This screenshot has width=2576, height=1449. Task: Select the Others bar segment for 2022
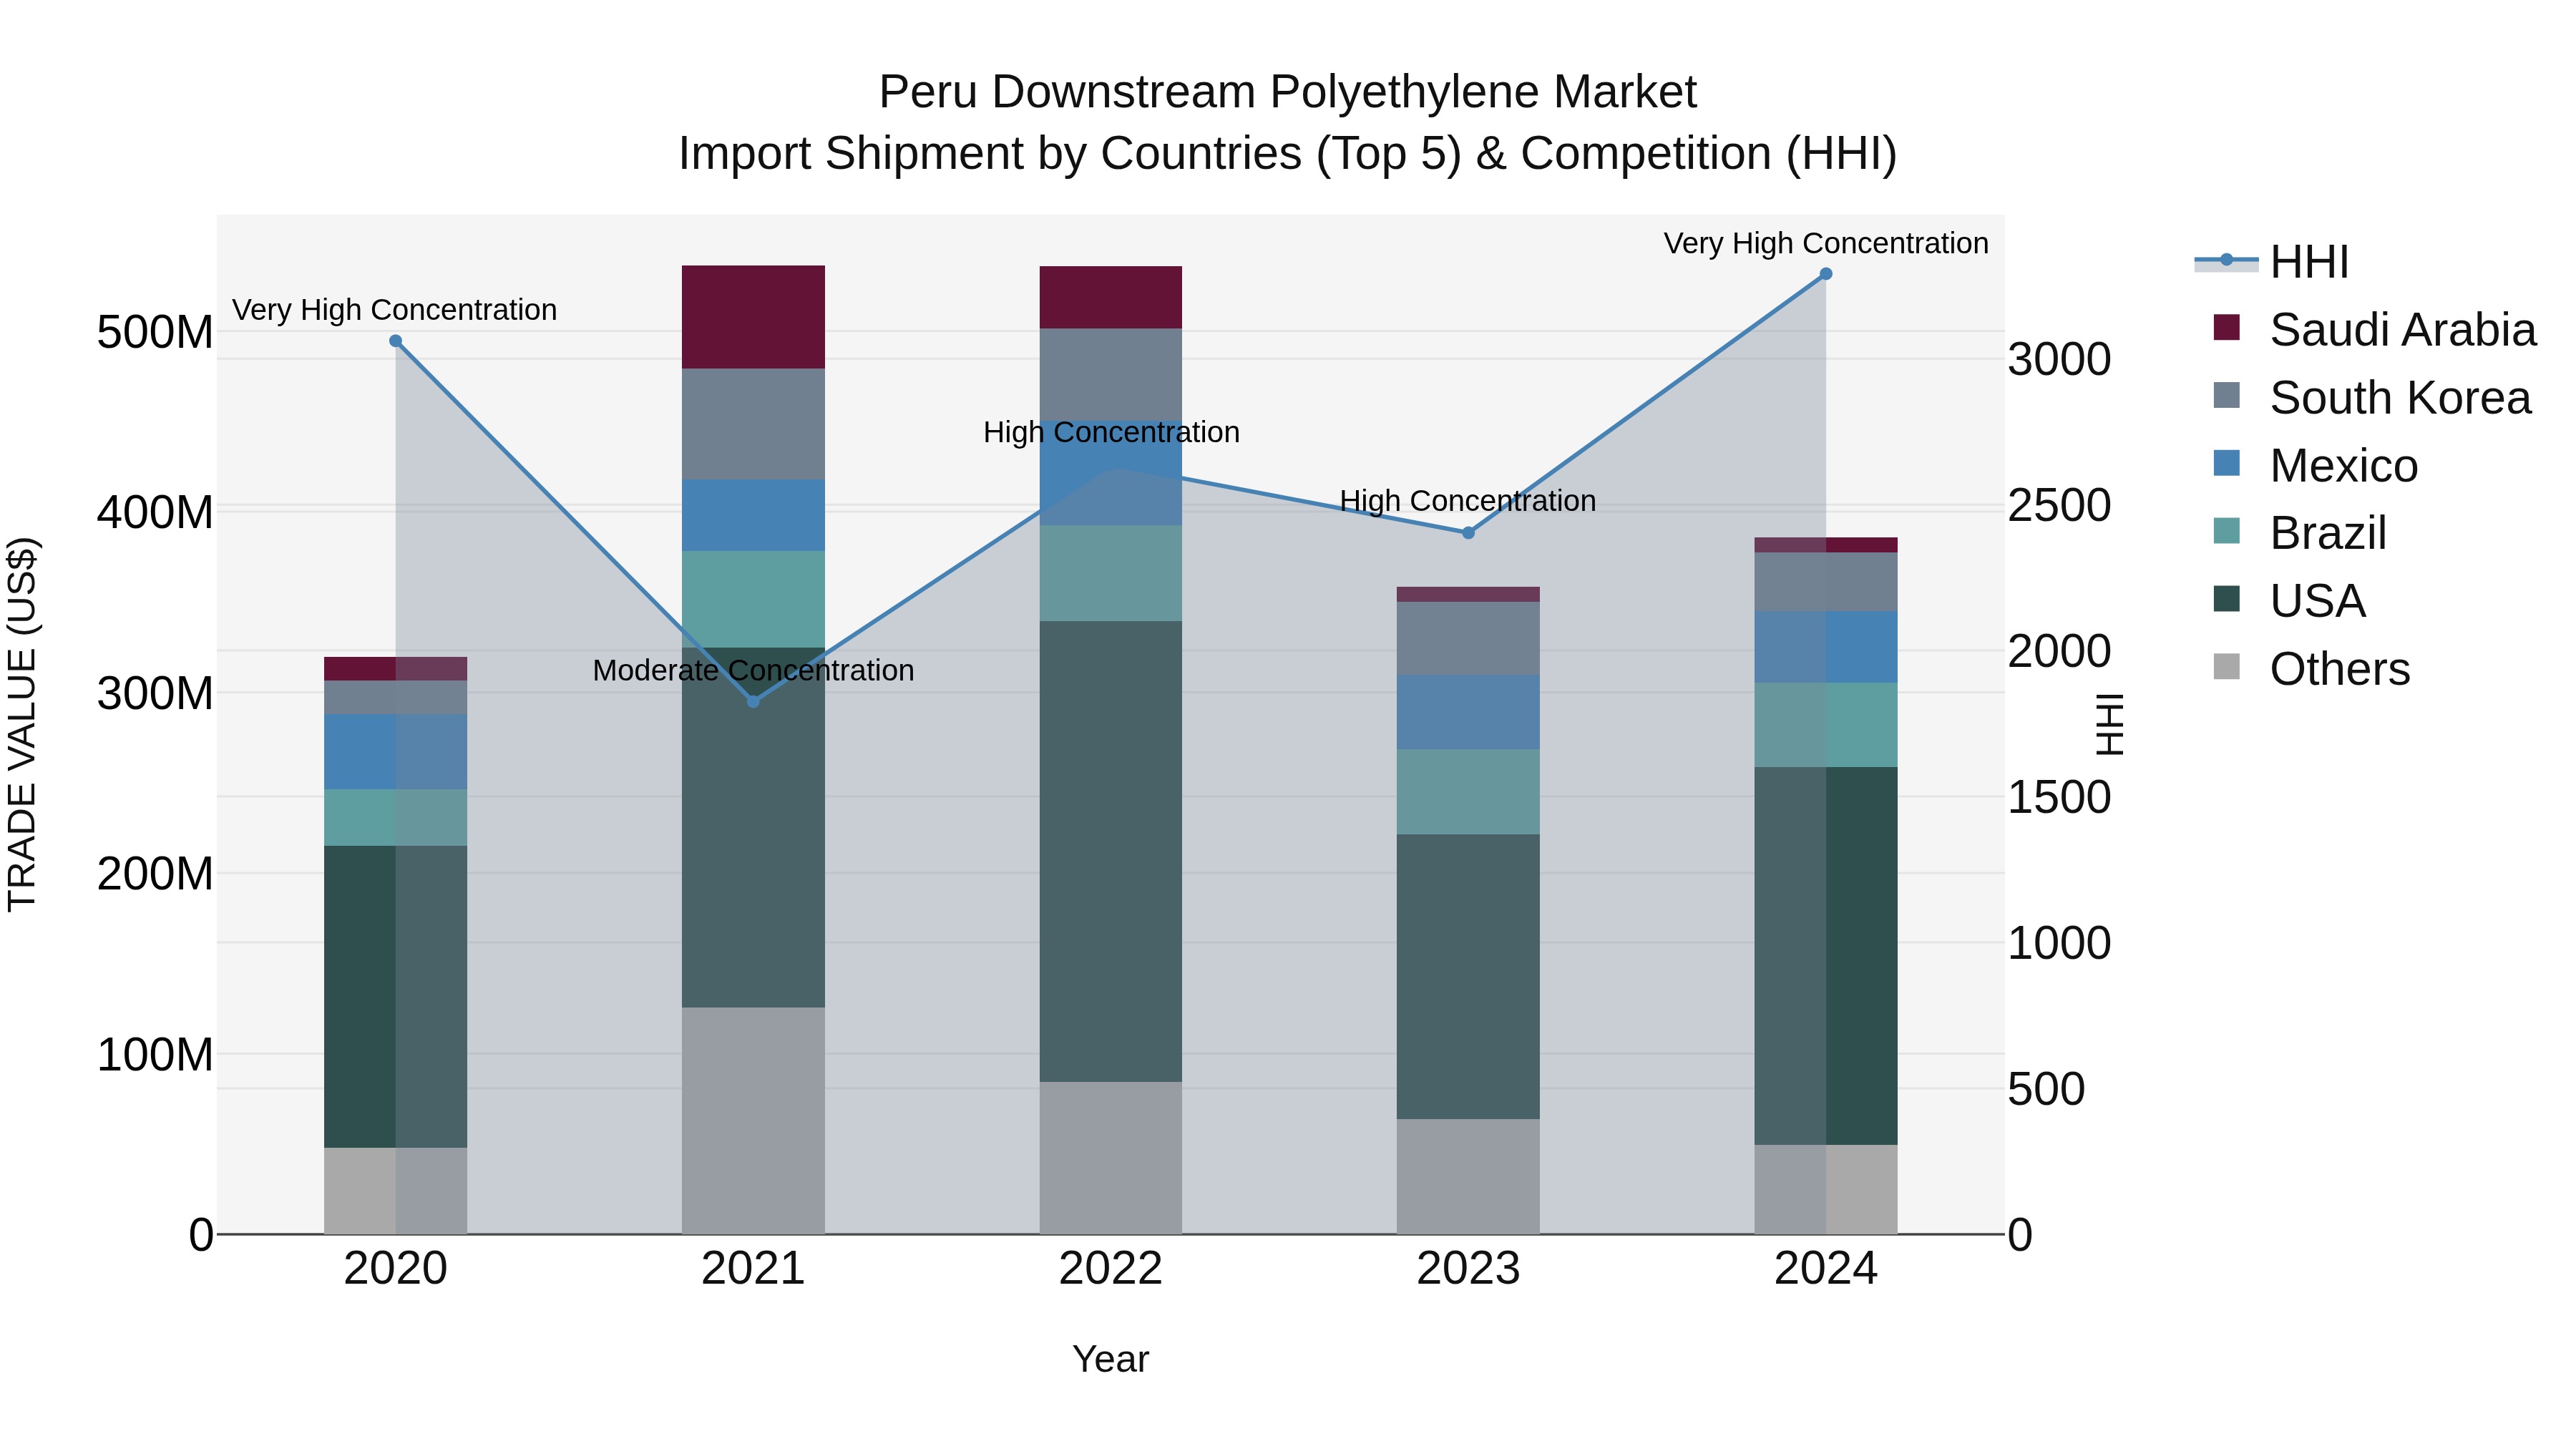tap(1111, 1158)
